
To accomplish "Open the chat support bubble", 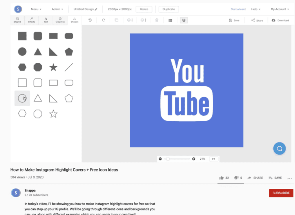I will click(279, 148).
